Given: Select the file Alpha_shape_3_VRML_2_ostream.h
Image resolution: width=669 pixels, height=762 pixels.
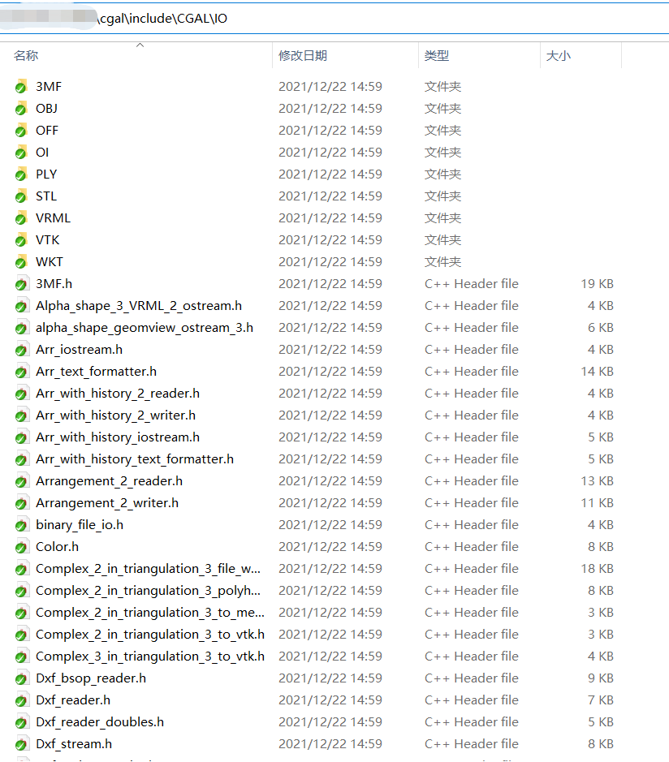Looking at the screenshot, I should coord(139,306).
